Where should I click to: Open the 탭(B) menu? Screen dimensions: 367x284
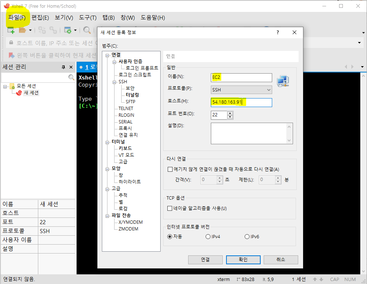[109, 17]
